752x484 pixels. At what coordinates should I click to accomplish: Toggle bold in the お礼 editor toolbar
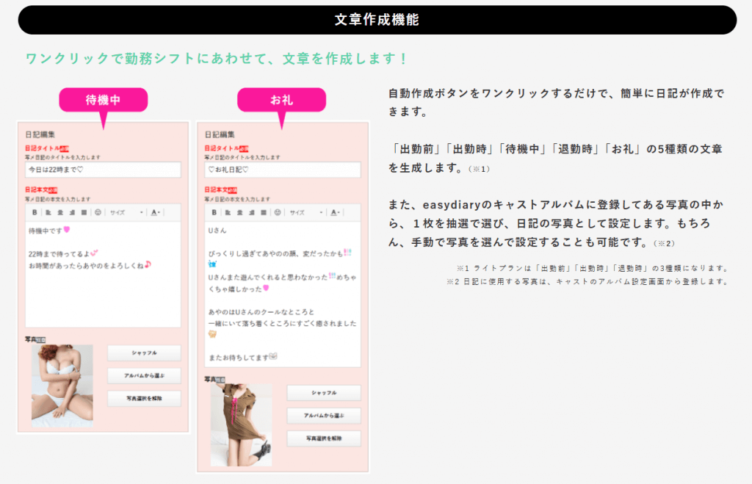point(214,212)
